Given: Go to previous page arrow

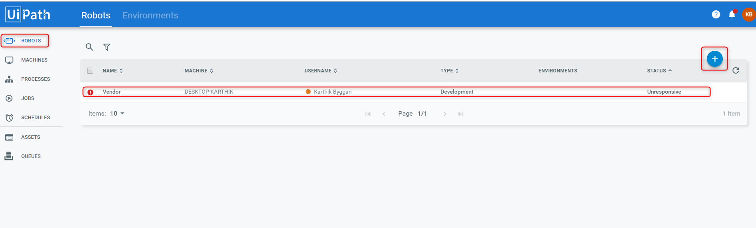Looking at the screenshot, I should click(384, 114).
